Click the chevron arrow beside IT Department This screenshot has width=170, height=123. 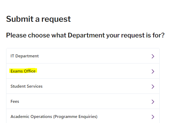pos(153,56)
